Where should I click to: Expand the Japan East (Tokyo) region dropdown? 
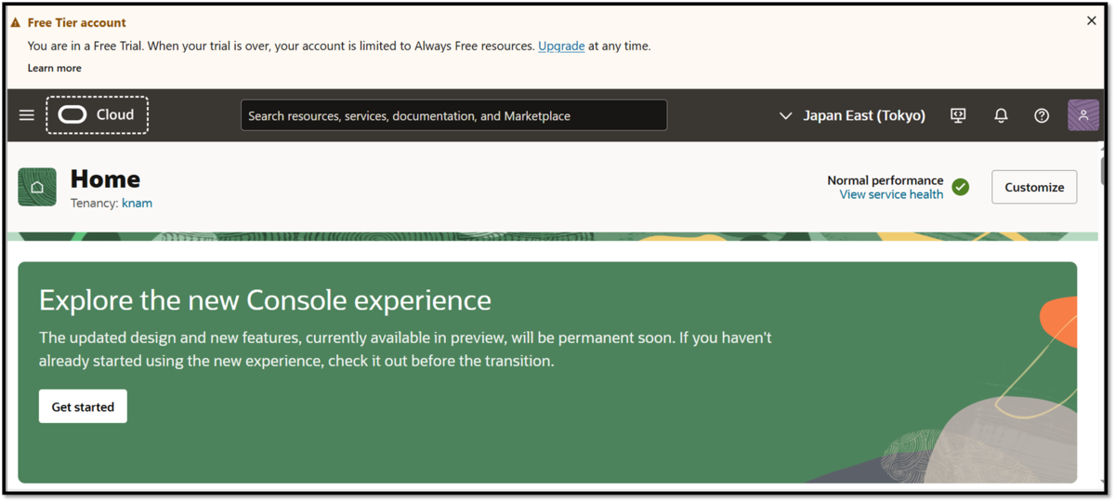[x=852, y=115]
